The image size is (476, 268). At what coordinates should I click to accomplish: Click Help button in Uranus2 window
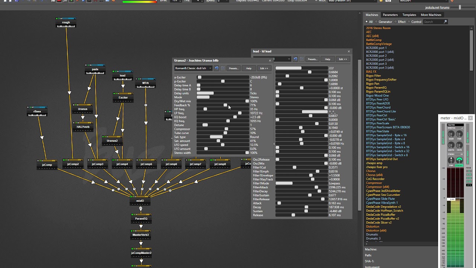pos(249,68)
